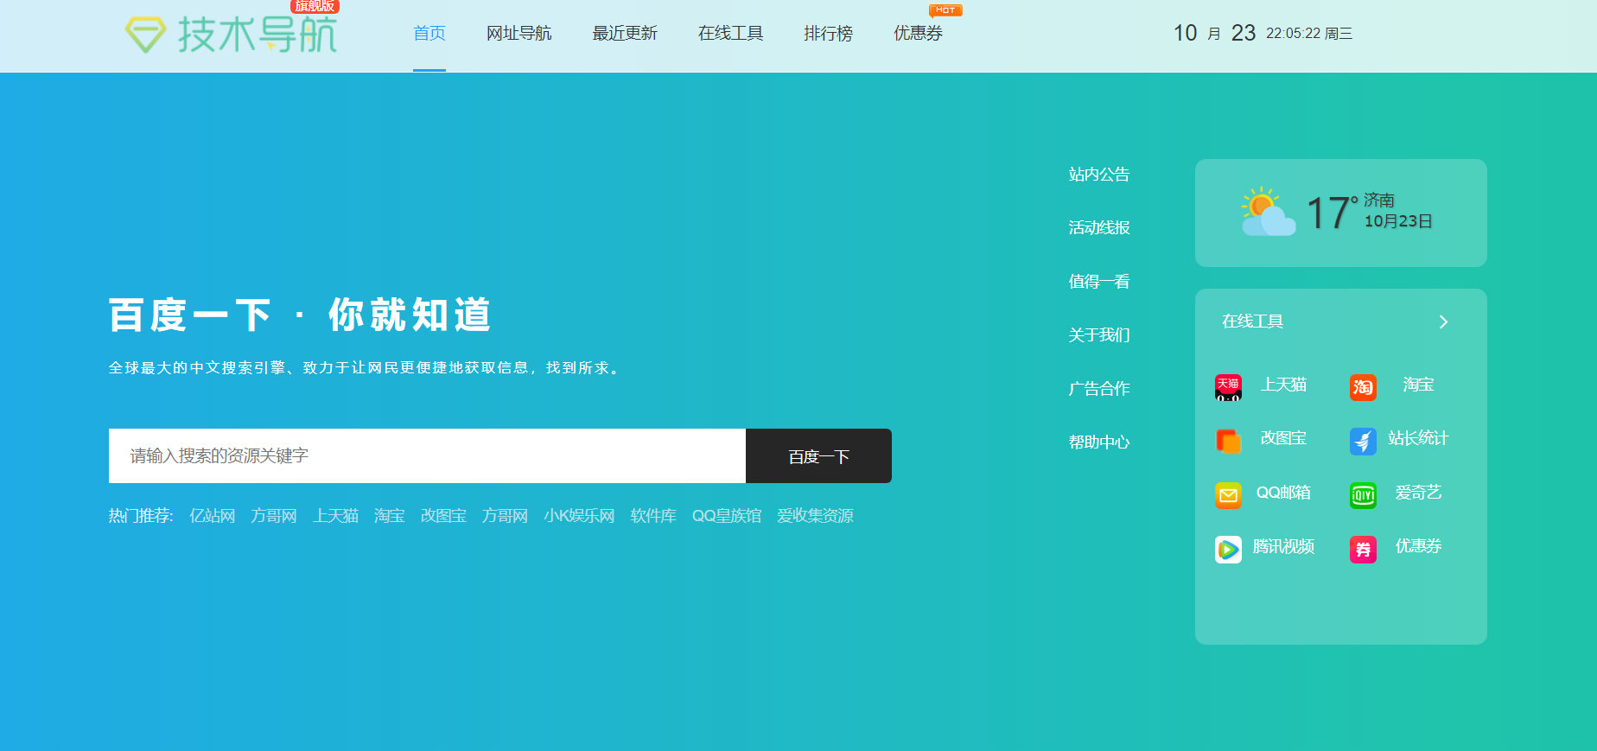This screenshot has height=751, width=1597.
Task: Click the weather sun-cloud icon
Action: coord(1267,212)
